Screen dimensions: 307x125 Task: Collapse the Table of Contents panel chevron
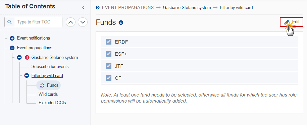[84, 8]
